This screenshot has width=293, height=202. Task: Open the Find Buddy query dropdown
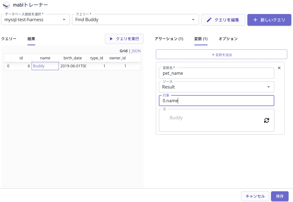pos(136,20)
